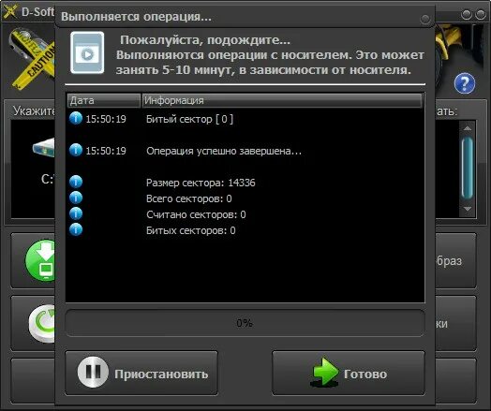Select the Всего секторов: 0 row
Image resolution: width=491 pixels, height=411 pixels.
(x=245, y=198)
